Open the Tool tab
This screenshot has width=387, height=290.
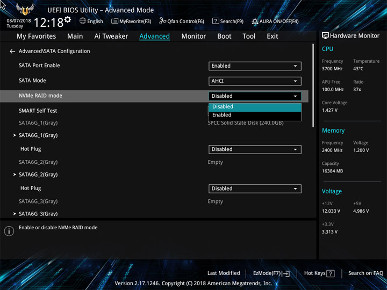tap(249, 37)
